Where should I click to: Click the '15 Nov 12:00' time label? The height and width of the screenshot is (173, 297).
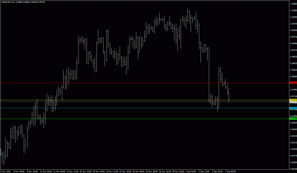click(x=73, y=171)
